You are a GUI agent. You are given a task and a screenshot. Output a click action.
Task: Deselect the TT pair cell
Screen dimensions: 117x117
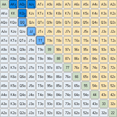click(41, 41)
